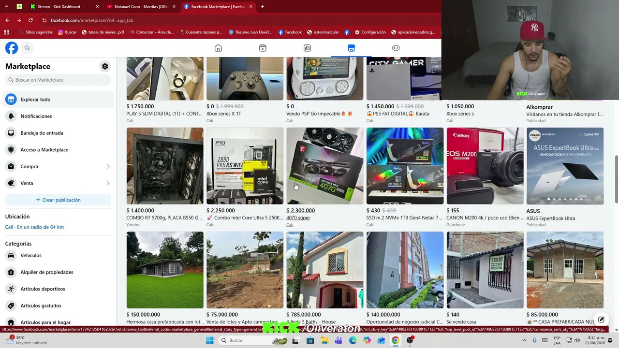The height and width of the screenshot is (348, 619).
Task: Open Alquiler de propiedades category
Action: pyautogui.click(x=58, y=272)
